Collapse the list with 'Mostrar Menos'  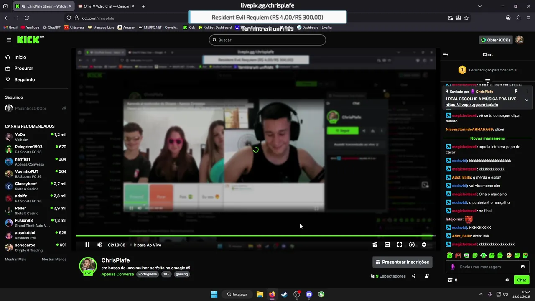click(x=54, y=259)
